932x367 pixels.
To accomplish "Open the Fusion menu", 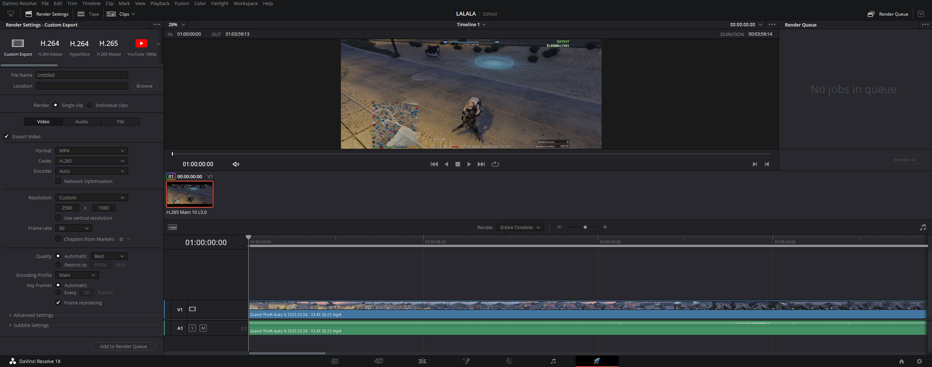I will (182, 3).
